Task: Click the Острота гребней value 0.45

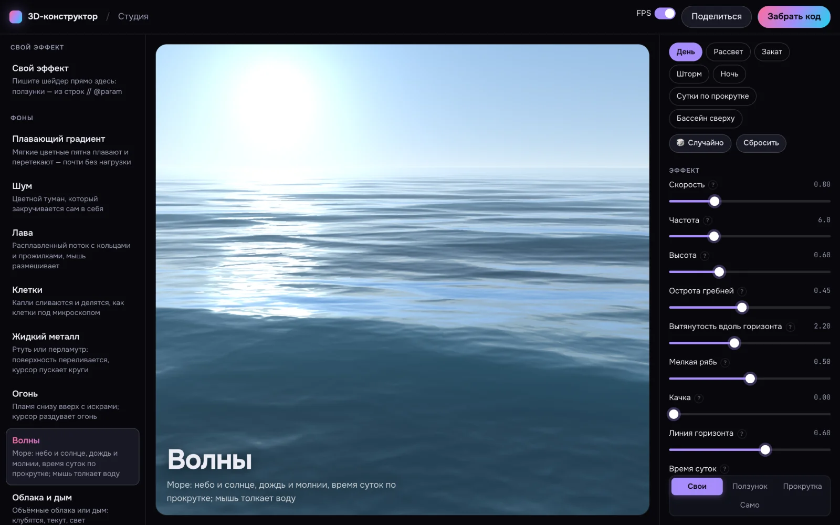Action: point(822,290)
